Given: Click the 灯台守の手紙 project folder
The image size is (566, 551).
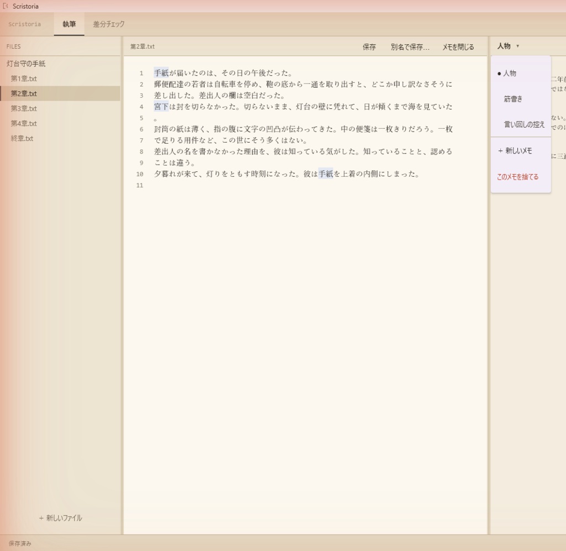Looking at the screenshot, I should tap(26, 64).
